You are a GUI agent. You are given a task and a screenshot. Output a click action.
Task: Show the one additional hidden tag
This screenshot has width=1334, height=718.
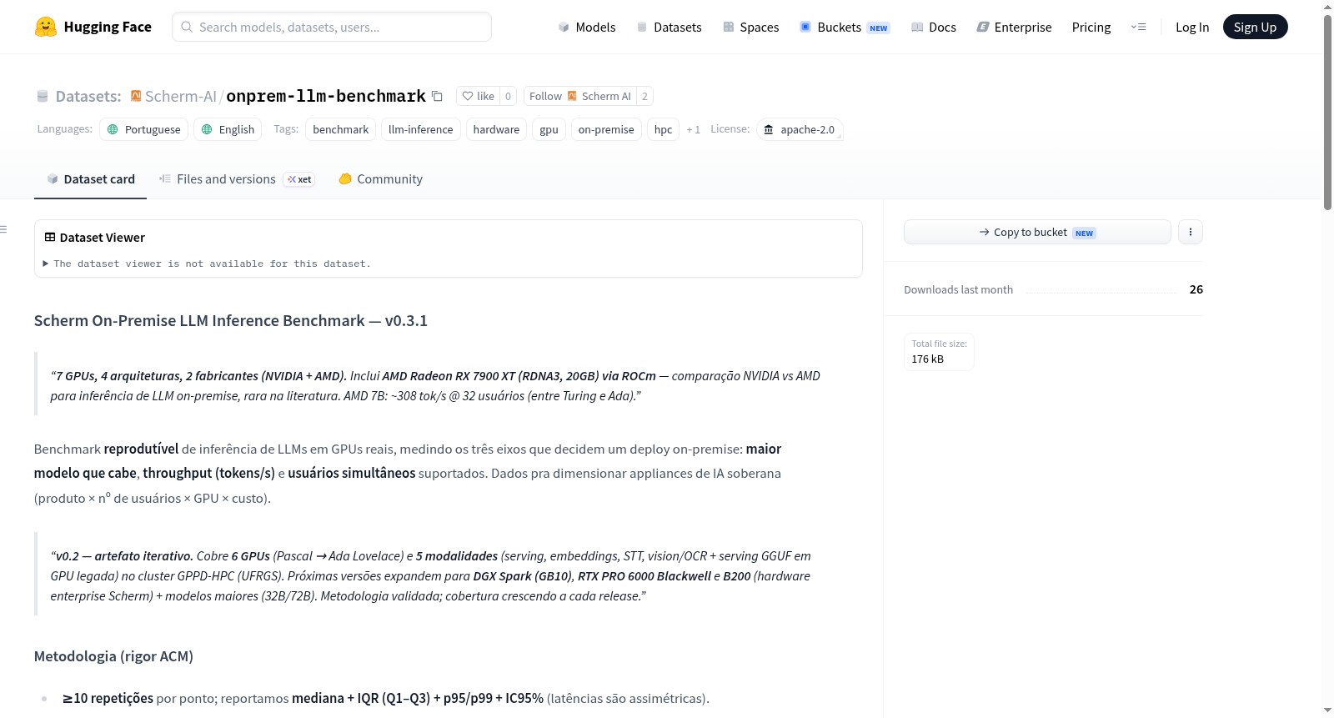[693, 129]
